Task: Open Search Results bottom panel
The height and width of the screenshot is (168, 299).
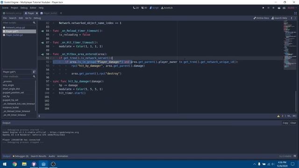Action: click(x=38, y=156)
